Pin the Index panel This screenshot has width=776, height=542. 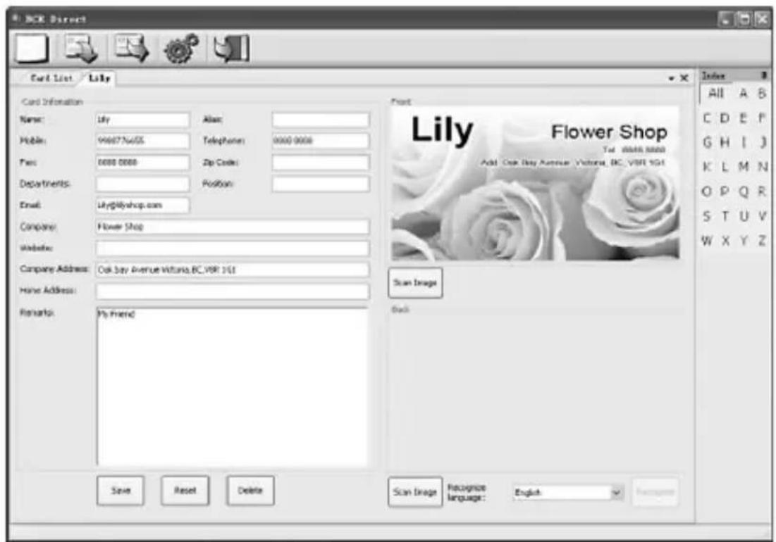[763, 75]
